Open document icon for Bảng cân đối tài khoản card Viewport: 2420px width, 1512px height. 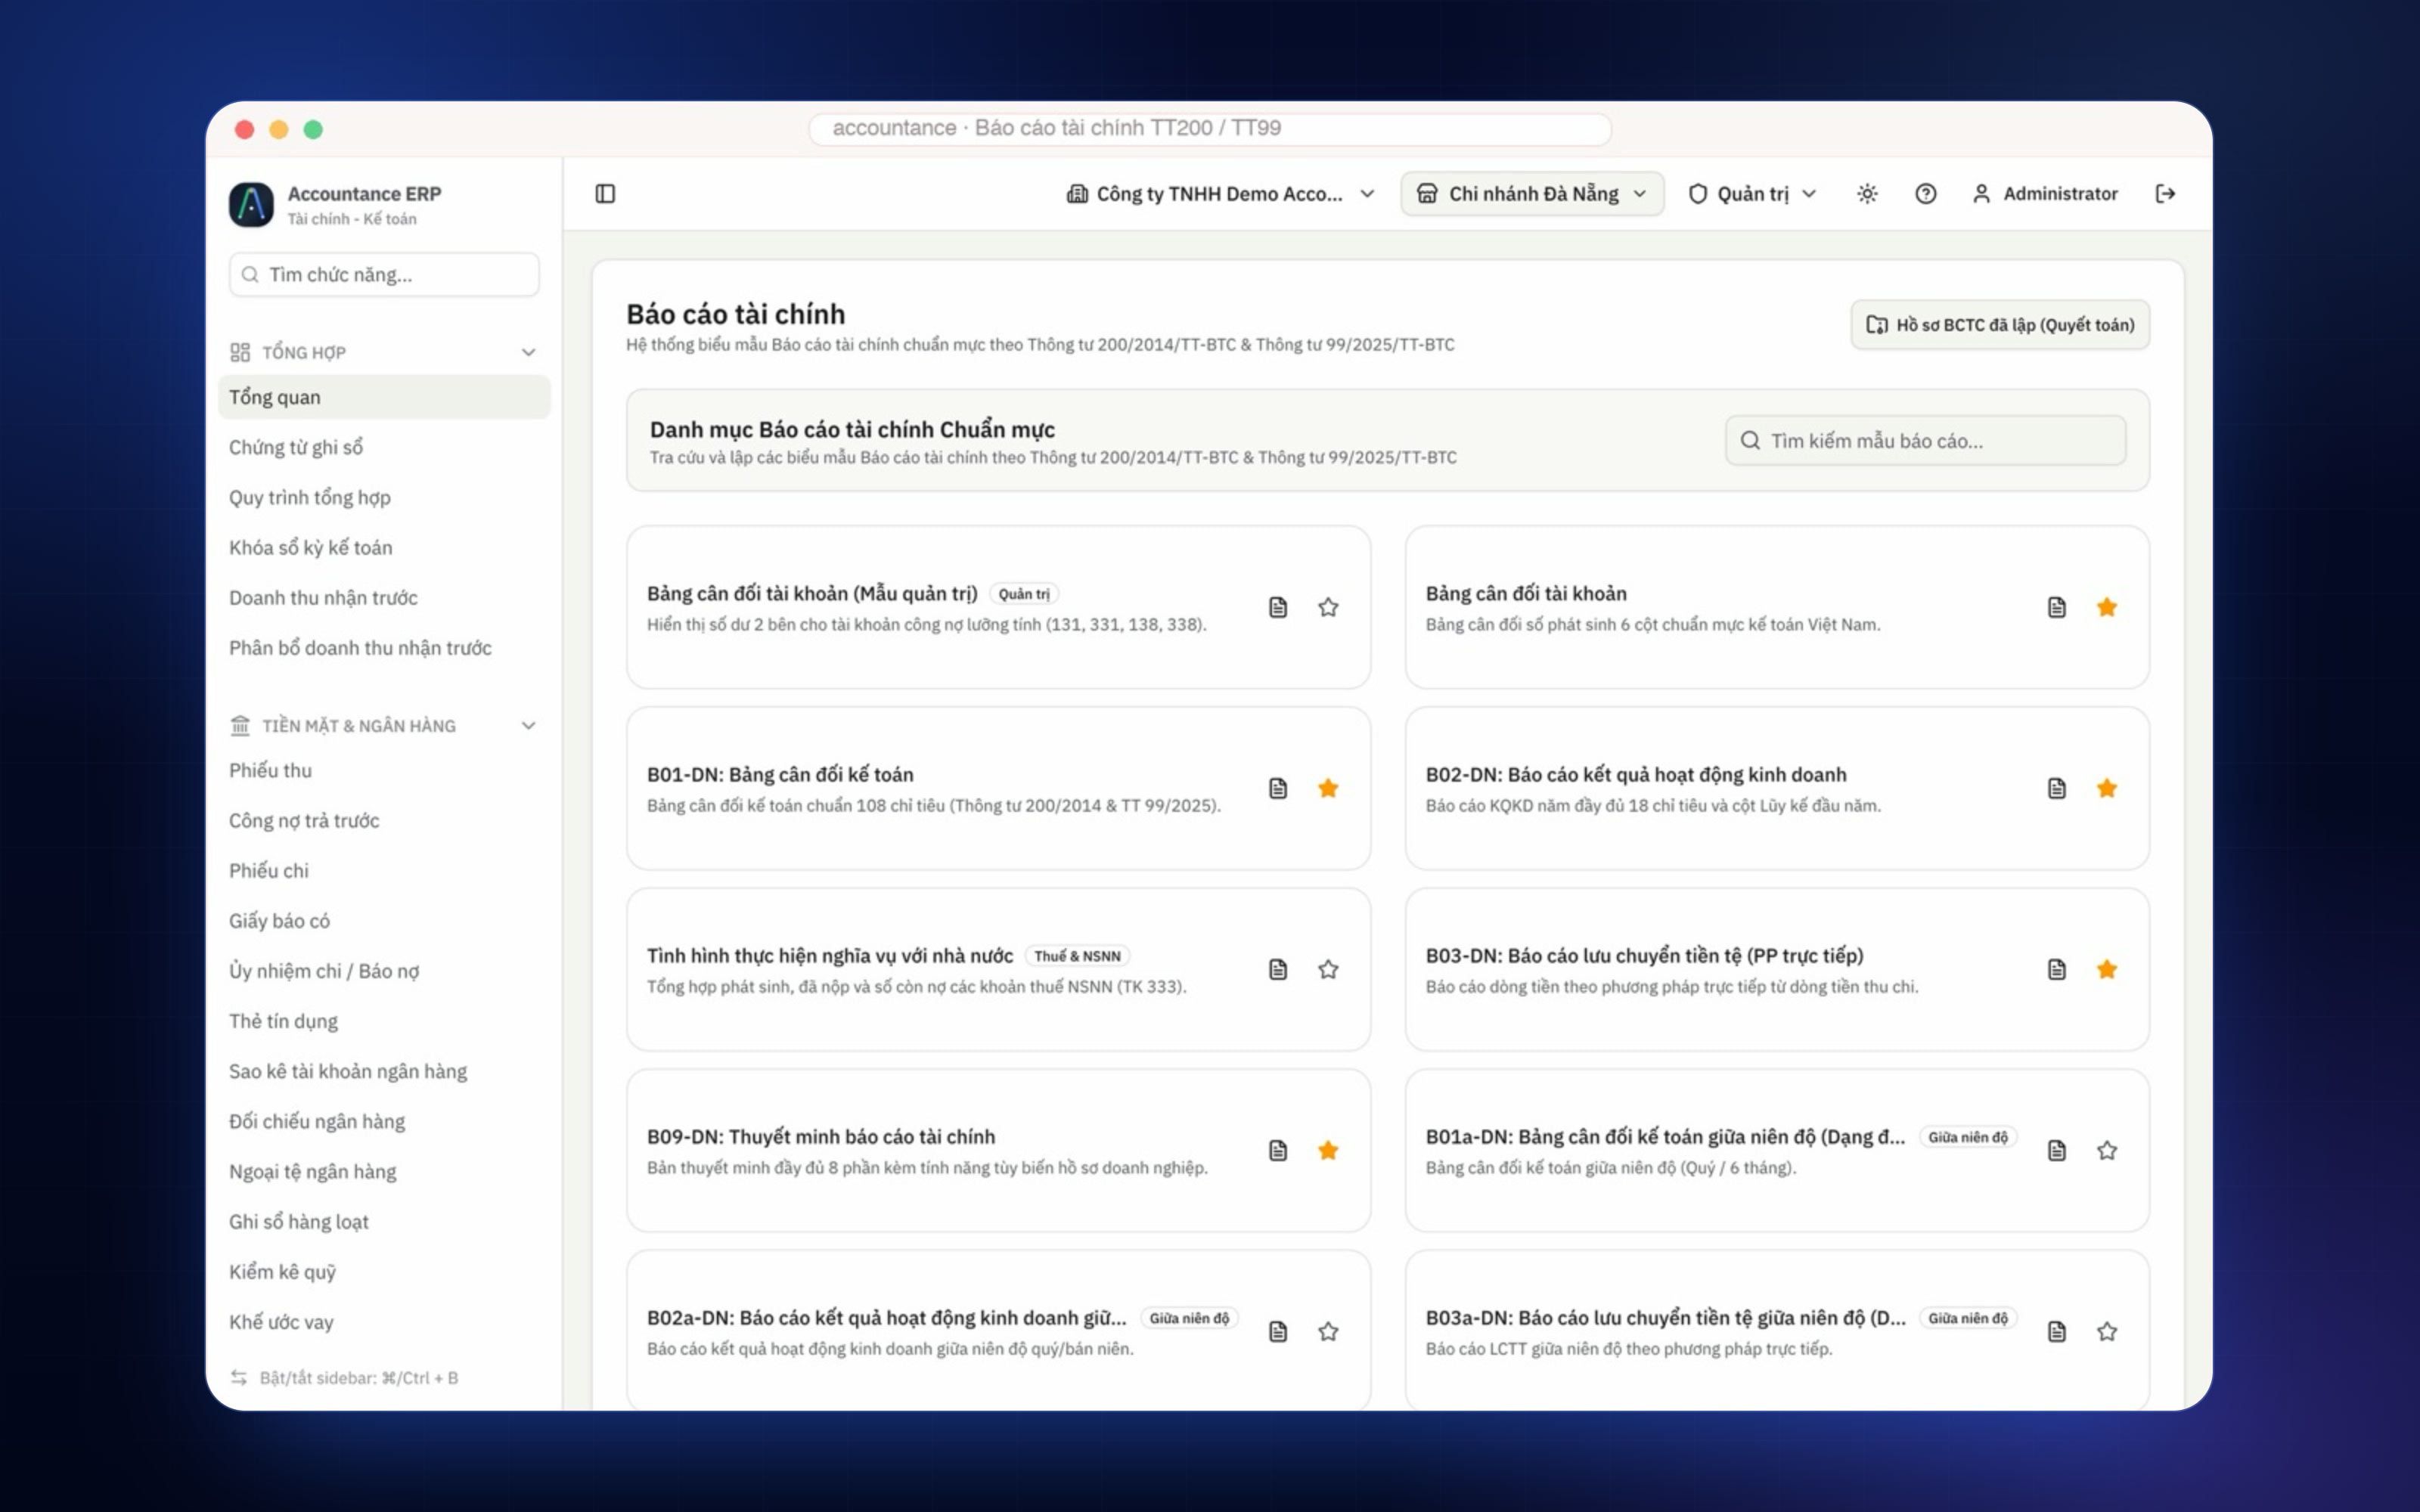pyautogui.click(x=2057, y=607)
